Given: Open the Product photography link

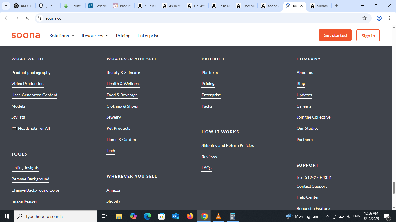Looking at the screenshot, I should (31, 73).
